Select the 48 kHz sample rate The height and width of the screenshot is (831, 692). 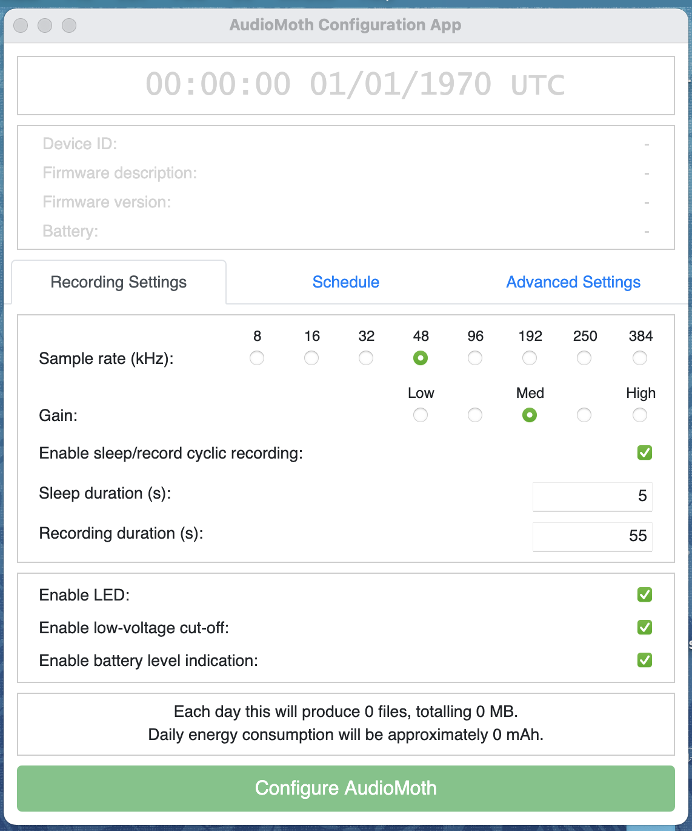[x=421, y=358]
